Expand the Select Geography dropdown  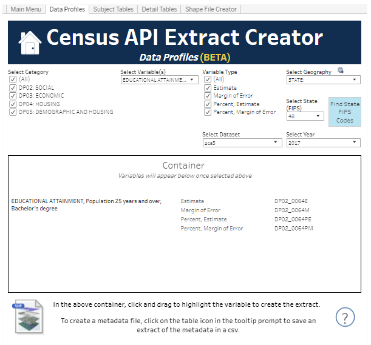pyautogui.click(x=323, y=80)
